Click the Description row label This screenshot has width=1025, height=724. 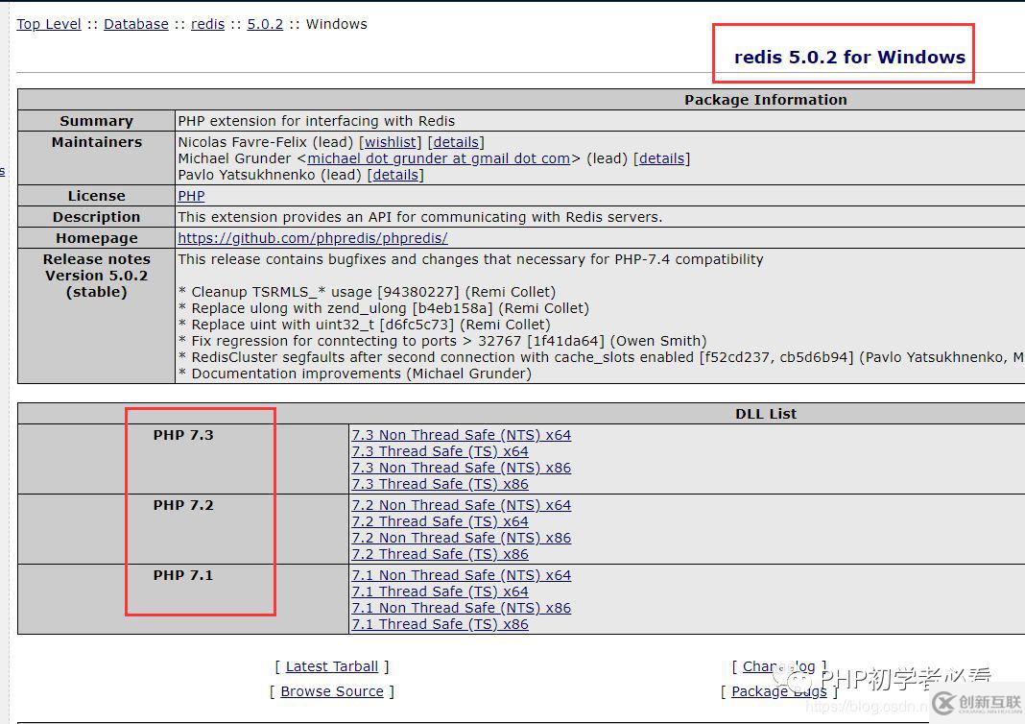click(x=96, y=216)
